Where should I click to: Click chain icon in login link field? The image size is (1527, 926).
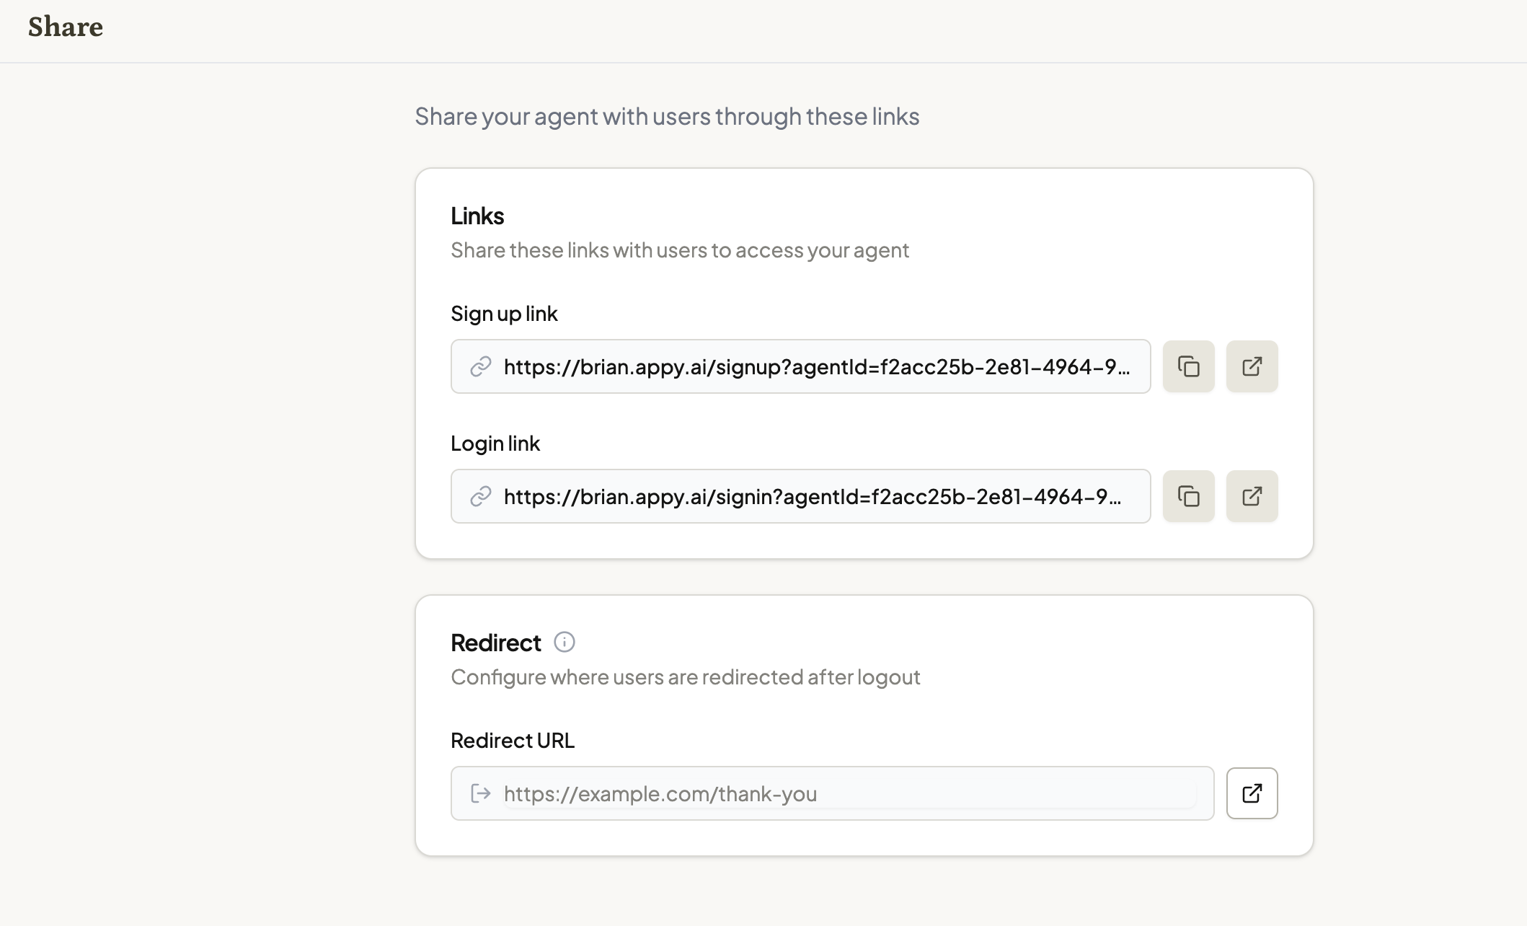pos(481,496)
